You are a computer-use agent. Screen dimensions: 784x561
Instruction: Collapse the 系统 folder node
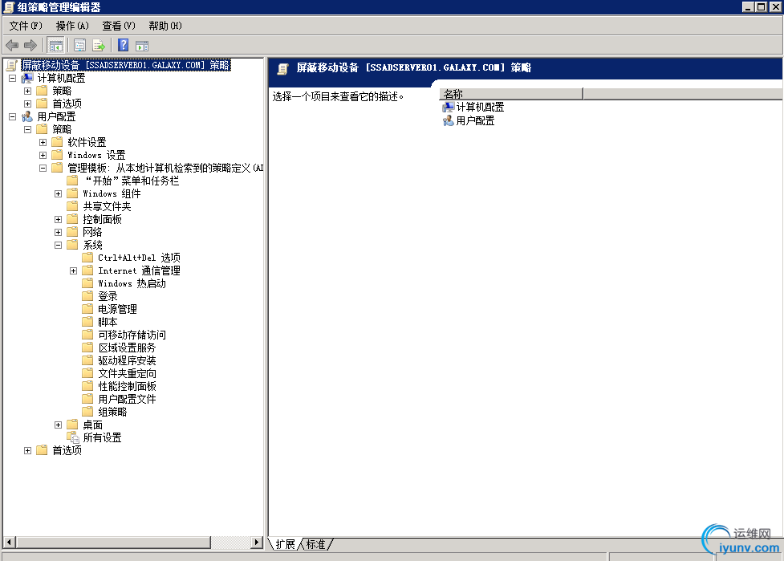click(x=57, y=245)
